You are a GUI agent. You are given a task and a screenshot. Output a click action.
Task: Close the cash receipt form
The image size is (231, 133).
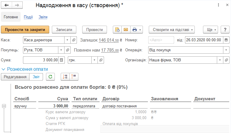click(x=227, y=5)
